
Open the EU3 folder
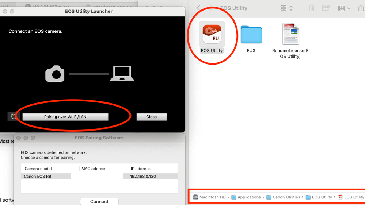[251, 35]
